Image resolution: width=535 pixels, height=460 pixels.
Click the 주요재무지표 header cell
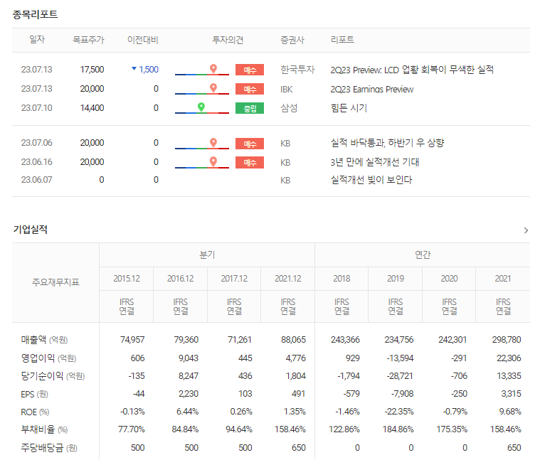[55, 282]
